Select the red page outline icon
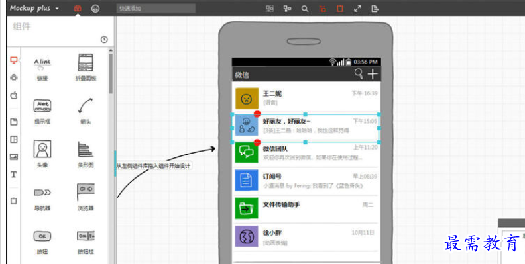Image resolution: width=525 pixels, height=264 pixels. coord(340,9)
